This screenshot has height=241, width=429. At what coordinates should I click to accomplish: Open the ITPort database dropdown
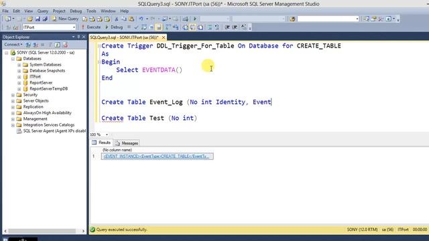tap(74, 27)
